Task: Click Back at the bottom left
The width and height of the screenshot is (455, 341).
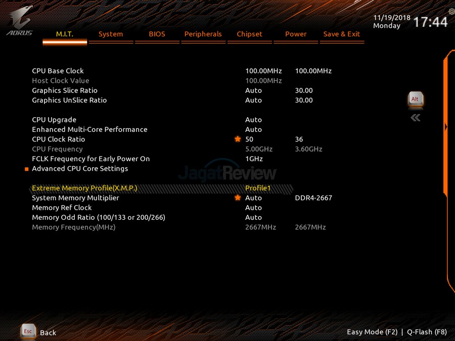Action: (48, 332)
